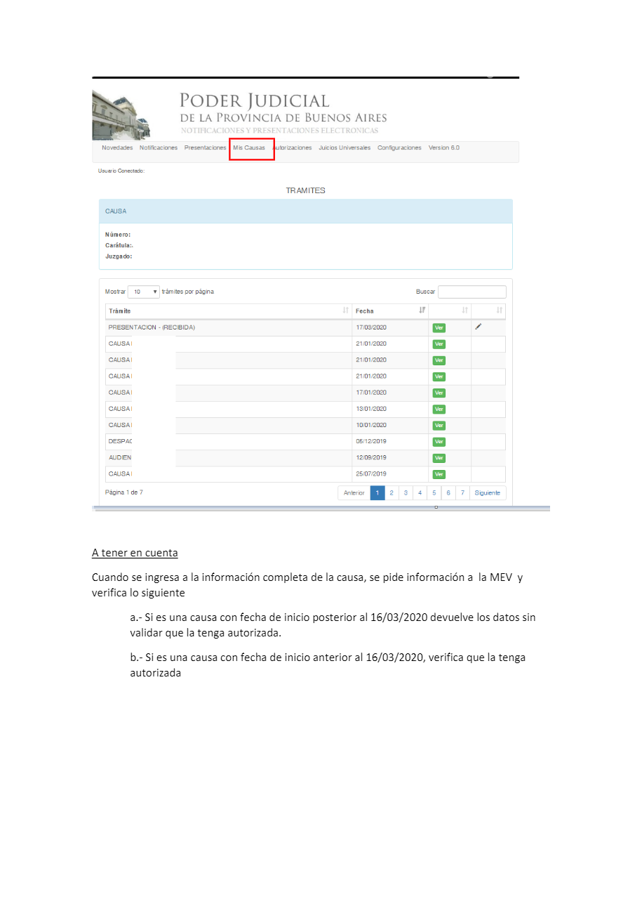Viewport: 642px width, 909px height.
Task: Jump to page 7 in pagination
Action: (462, 493)
